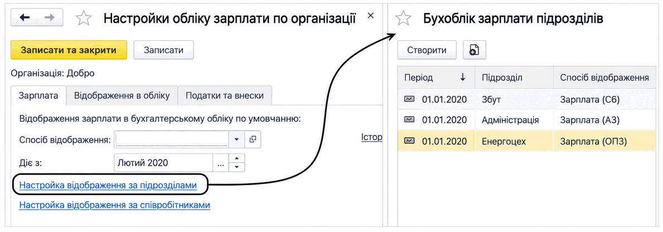663x232 pixels.
Task: Open the selected Спосіб відображення item
Action: (x=253, y=139)
